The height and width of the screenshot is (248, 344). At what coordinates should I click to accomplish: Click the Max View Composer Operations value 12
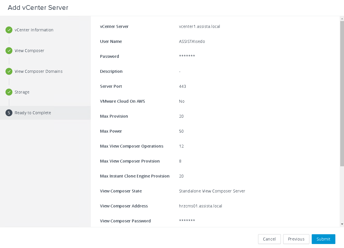181,146
